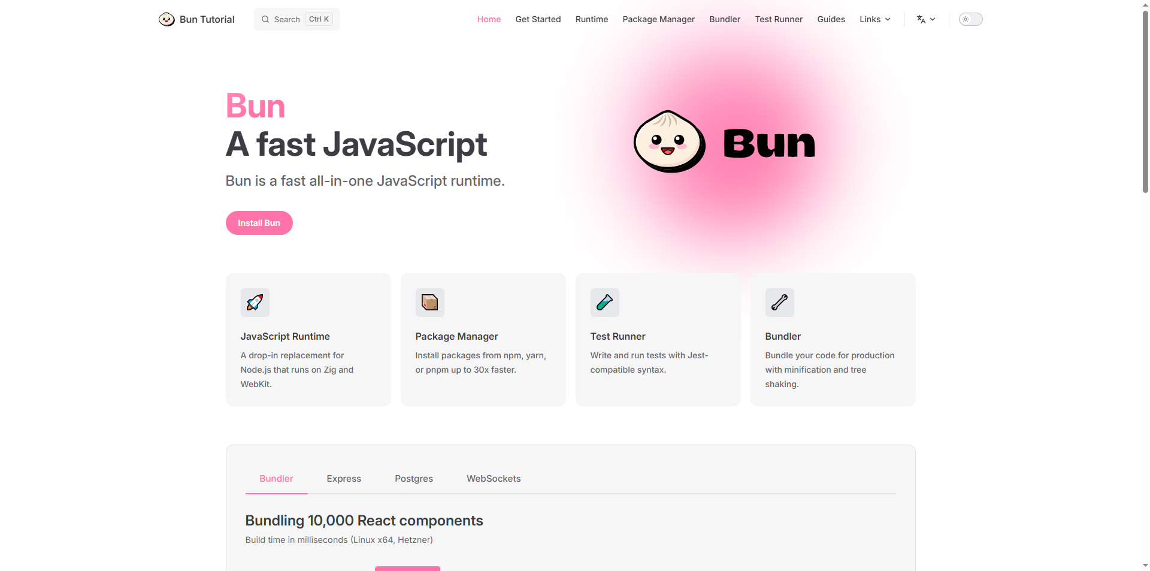This screenshot has width=1150, height=571.
Task: Open the Guides nav item
Action: 831,19
